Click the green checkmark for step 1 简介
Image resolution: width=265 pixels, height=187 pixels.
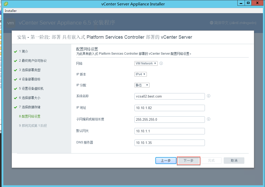pyautogui.click(x=15, y=52)
